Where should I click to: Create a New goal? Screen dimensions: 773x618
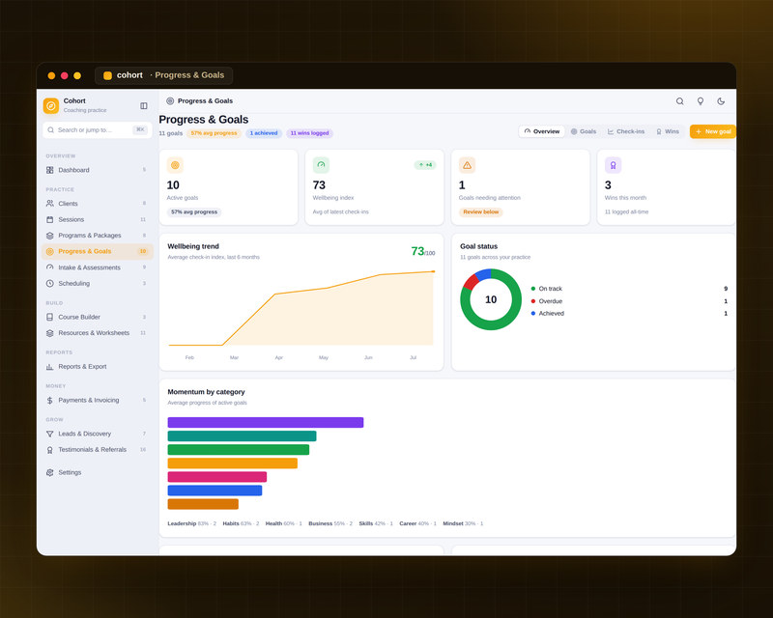(x=713, y=131)
